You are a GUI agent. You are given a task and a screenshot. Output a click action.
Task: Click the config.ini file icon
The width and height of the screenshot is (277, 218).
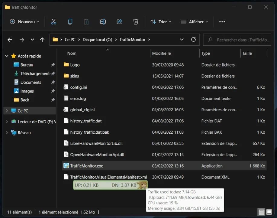pos(66,87)
